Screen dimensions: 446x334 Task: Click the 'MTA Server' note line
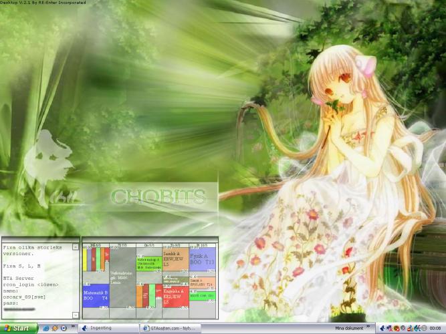19,279
